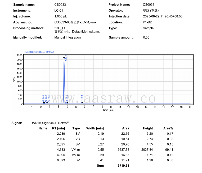
Task: Select the 6.693 peak marker on the baseline
Action: pyautogui.click(x=82, y=102)
